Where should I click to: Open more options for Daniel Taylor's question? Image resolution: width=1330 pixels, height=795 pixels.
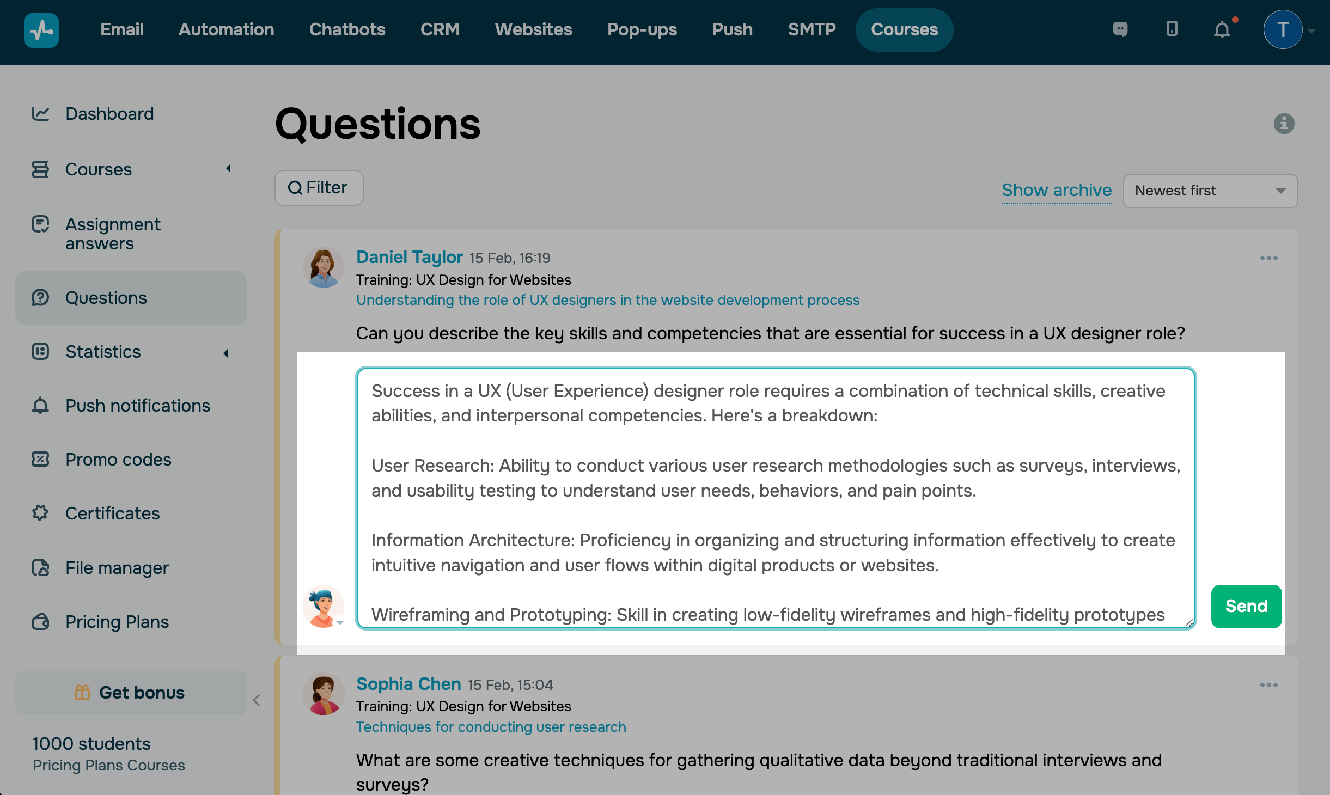tap(1268, 258)
